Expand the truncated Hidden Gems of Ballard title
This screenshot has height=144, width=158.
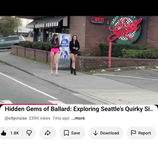point(79,109)
